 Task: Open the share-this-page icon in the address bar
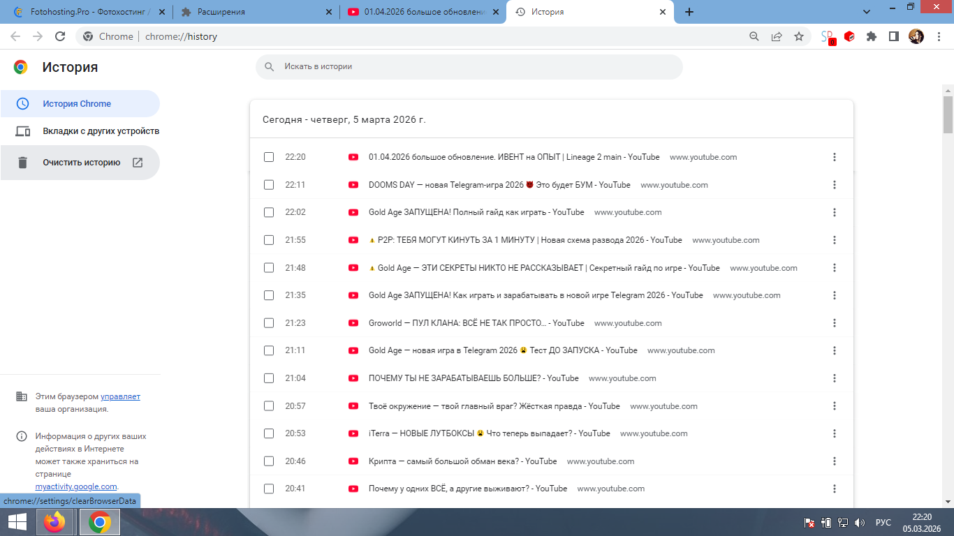tap(776, 36)
